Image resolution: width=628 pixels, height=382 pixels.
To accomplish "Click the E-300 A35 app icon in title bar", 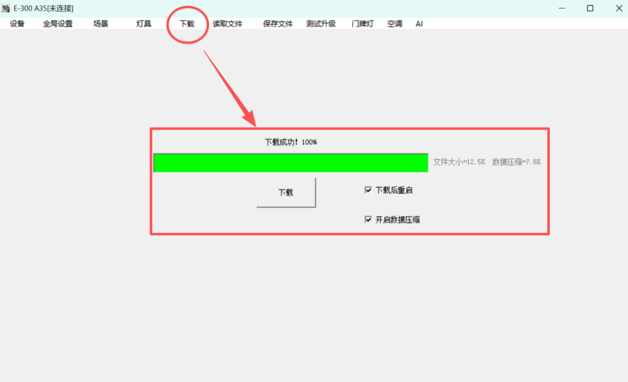I will pyautogui.click(x=6, y=8).
